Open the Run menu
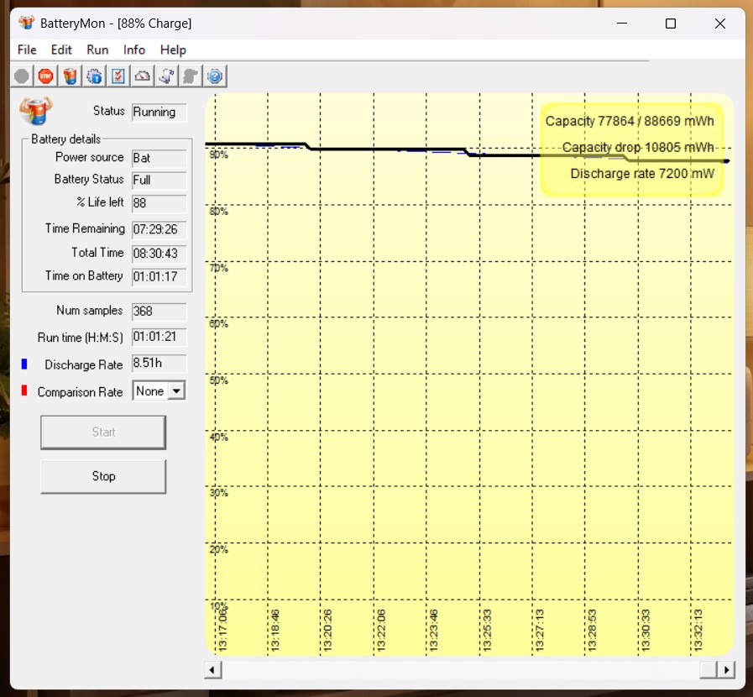 [97, 50]
